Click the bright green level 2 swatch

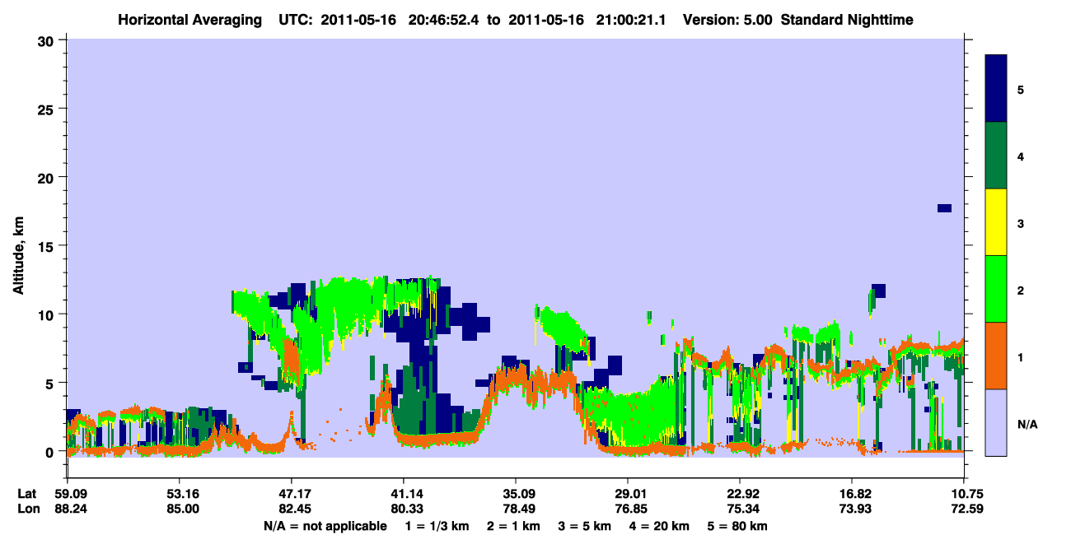996,288
